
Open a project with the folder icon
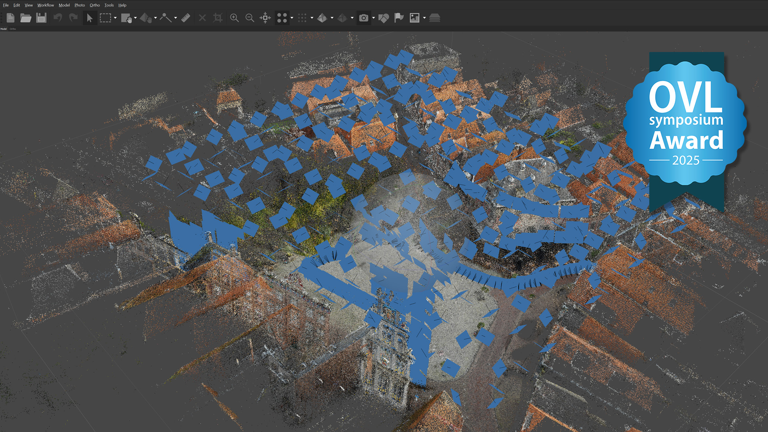[26, 18]
